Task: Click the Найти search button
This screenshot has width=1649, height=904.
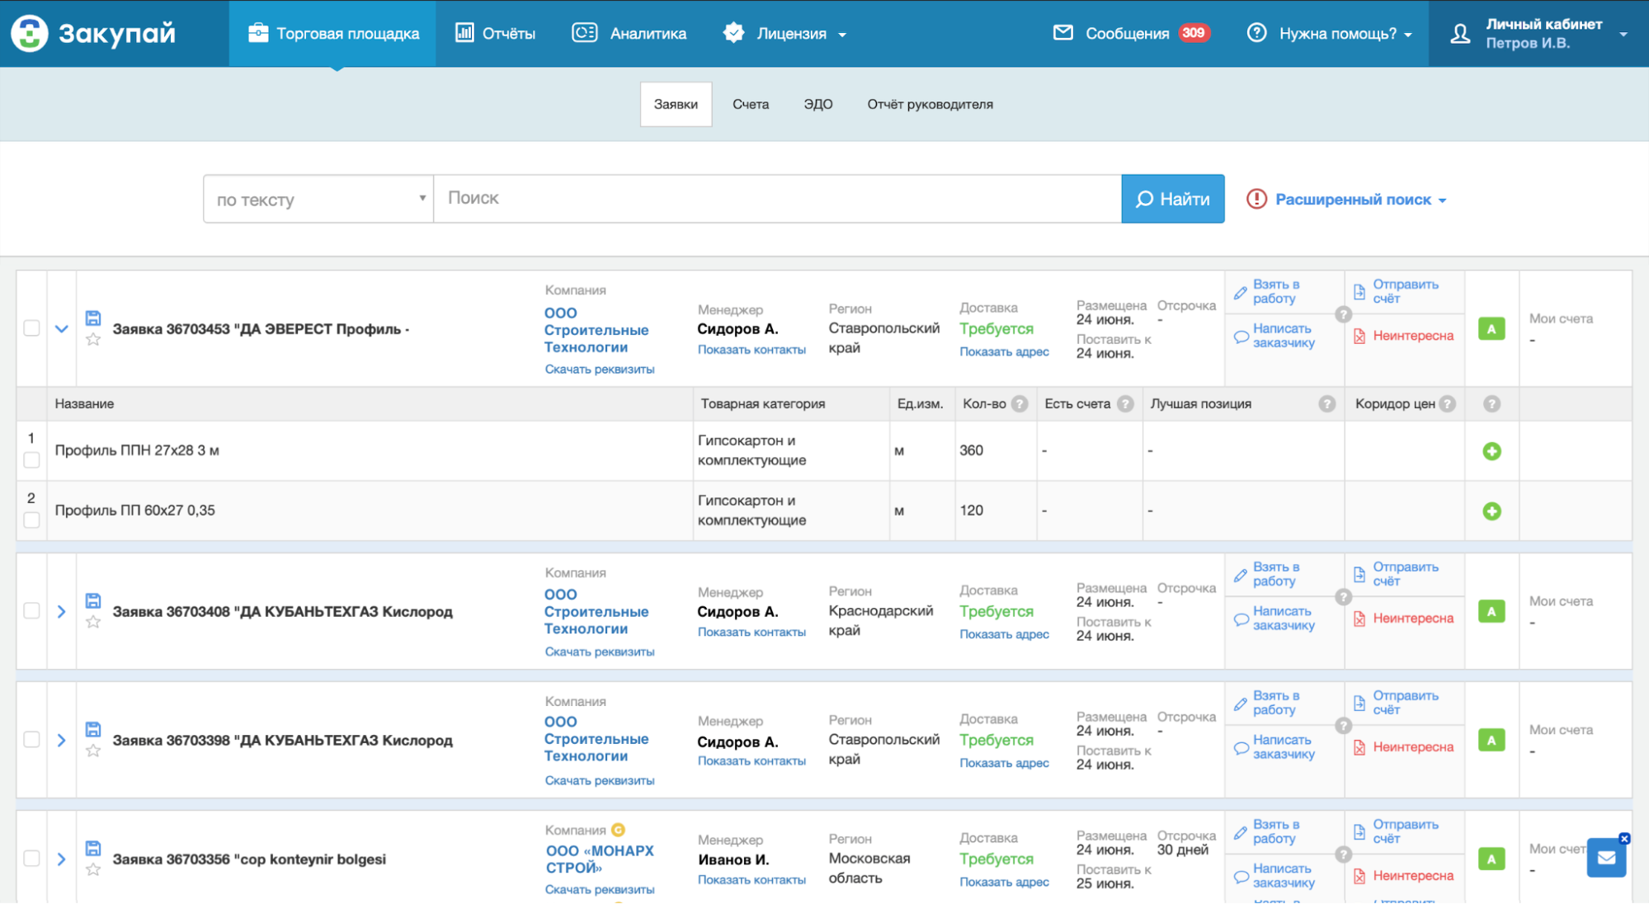Action: [x=1172, y=199]
